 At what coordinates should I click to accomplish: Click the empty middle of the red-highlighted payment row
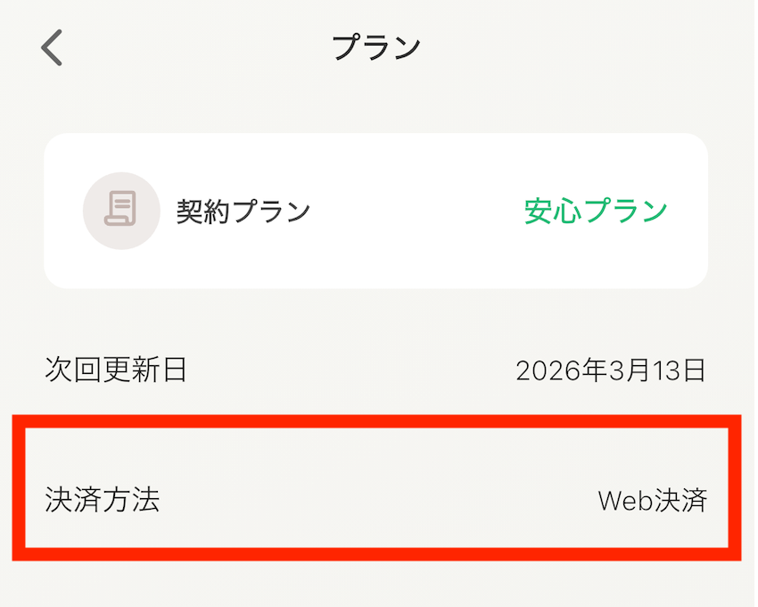pyautogui.click(x=375, y=500)
